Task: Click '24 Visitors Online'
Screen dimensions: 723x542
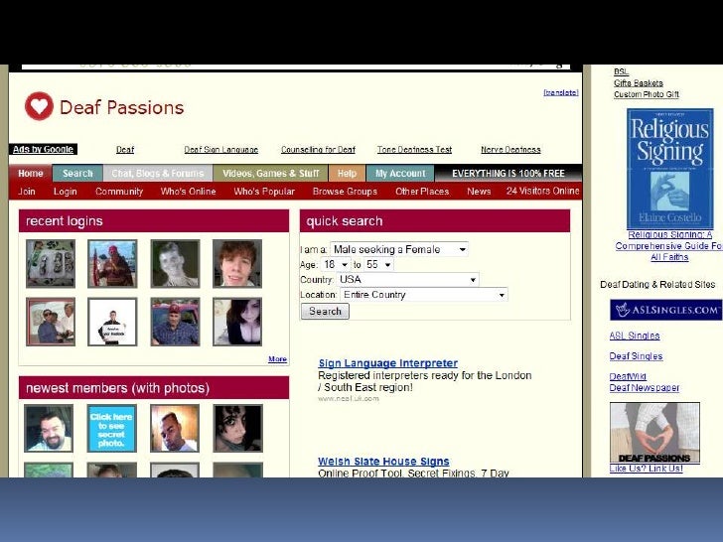Action: coord(542,191)
